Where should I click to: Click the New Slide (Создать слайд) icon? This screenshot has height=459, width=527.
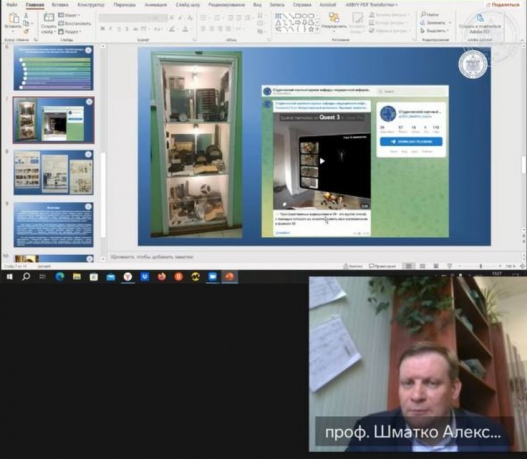pyautogui.click(x=49, y=18)
